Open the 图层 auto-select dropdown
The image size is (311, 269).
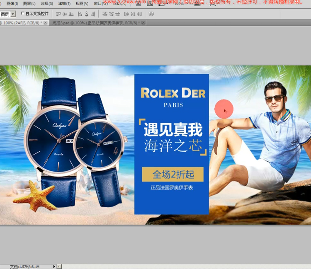click(x=13, y=14)
